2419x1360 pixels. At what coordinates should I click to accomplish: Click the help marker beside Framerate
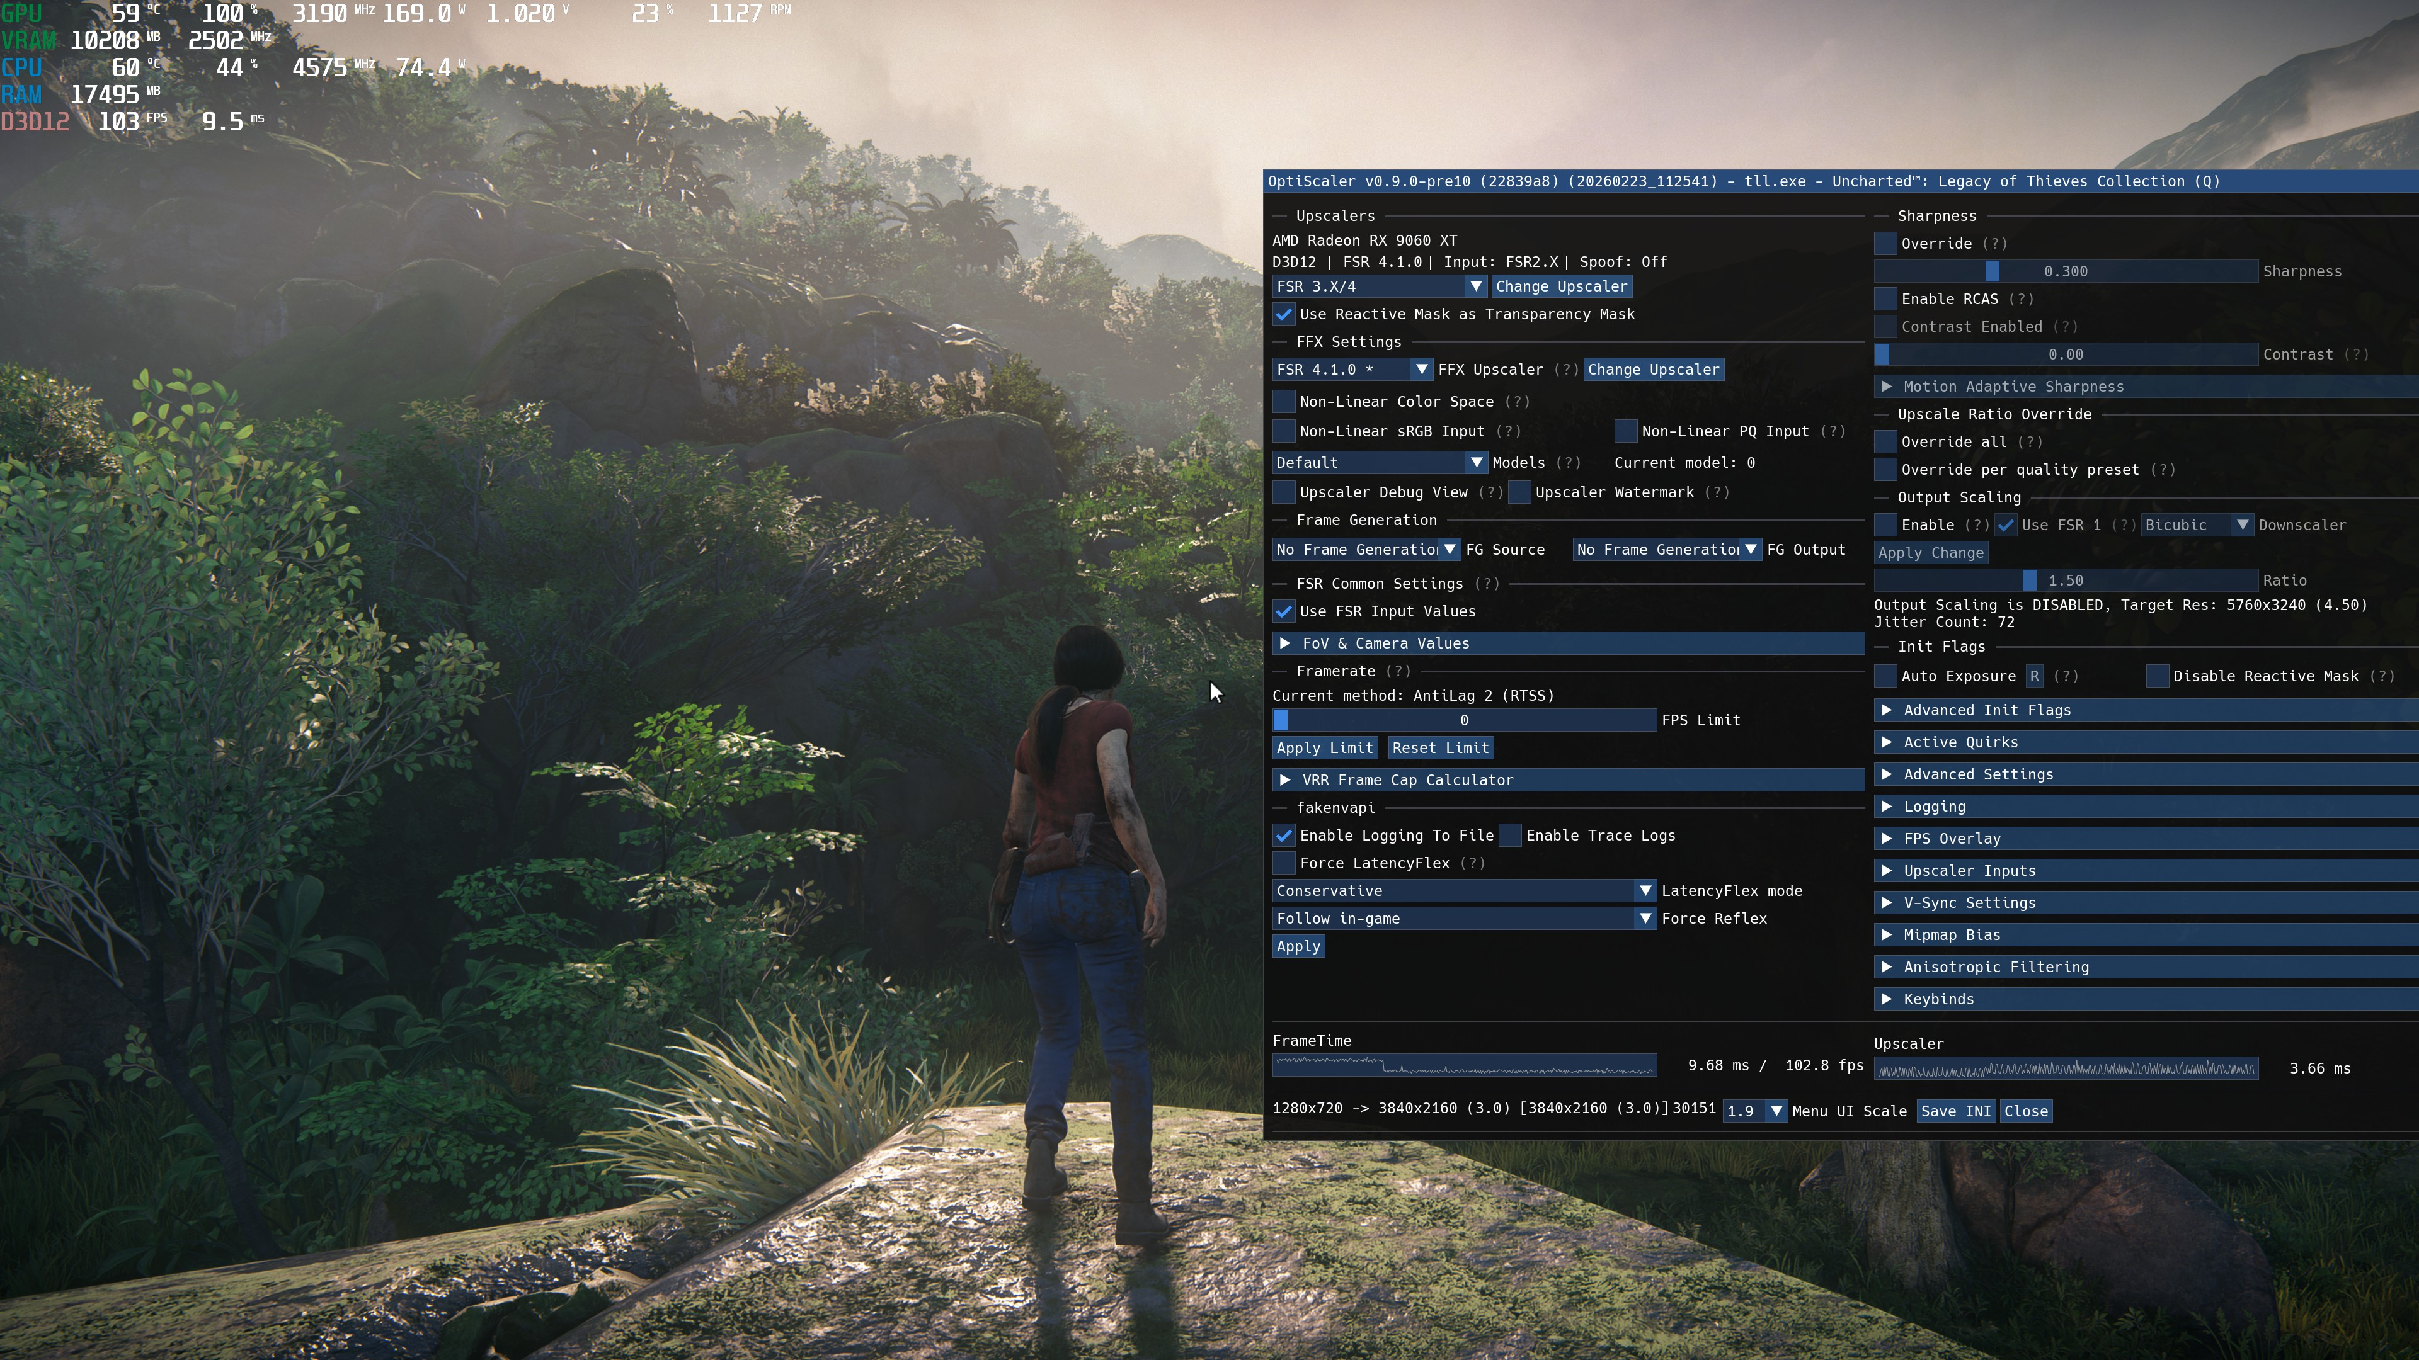click(1398, 671)
